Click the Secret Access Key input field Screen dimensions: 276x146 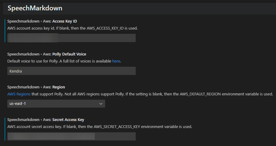point(72,136)
